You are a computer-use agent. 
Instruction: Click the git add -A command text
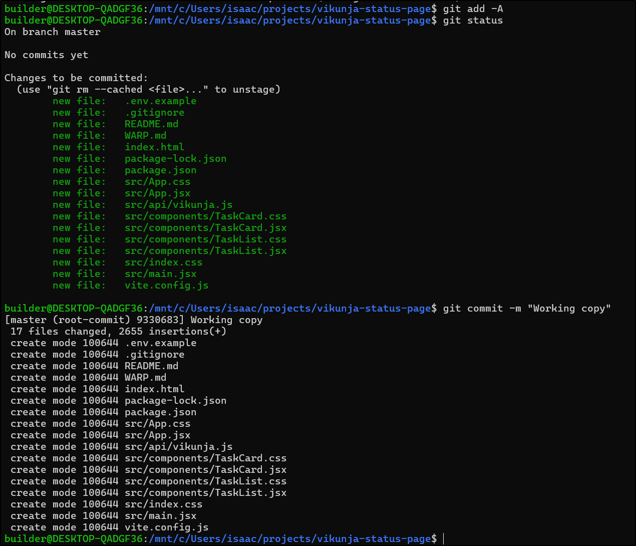[x=473, y=9]
